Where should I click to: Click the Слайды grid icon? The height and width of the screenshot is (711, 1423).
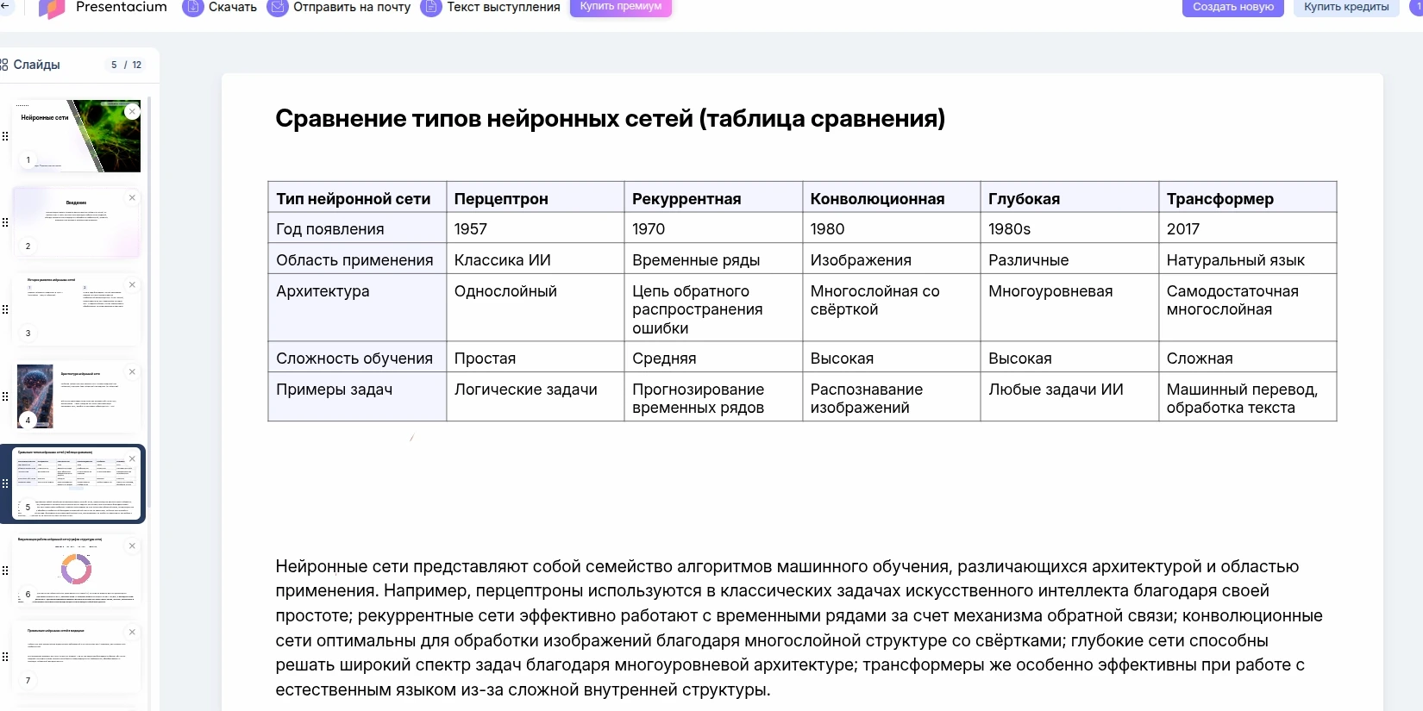click(4, 65)
